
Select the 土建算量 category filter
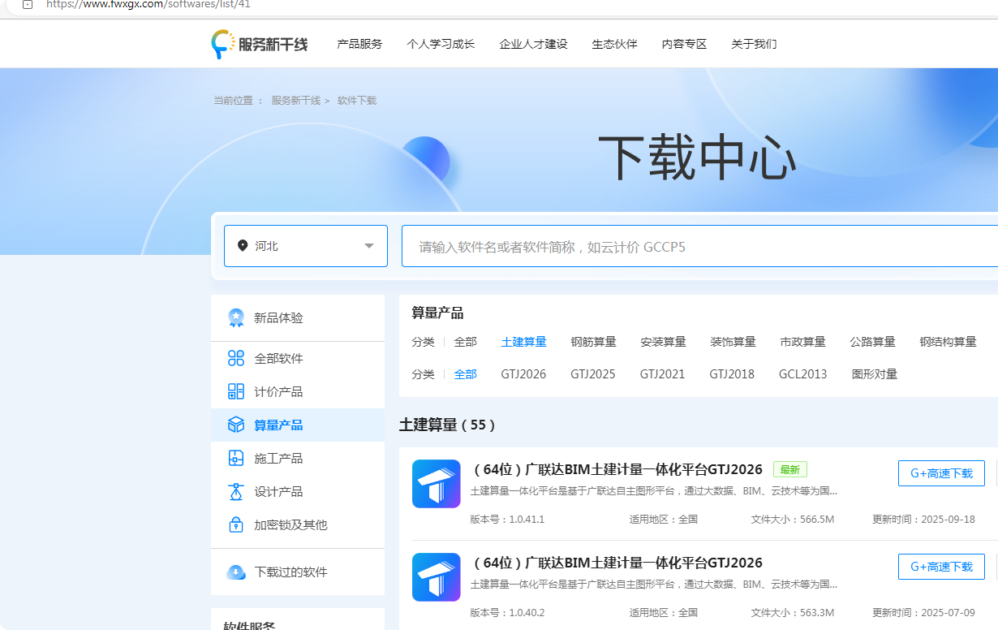click(523, 342)
